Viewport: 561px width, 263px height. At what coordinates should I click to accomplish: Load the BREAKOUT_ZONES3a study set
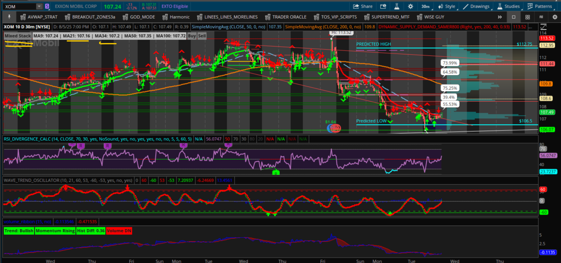90,17
